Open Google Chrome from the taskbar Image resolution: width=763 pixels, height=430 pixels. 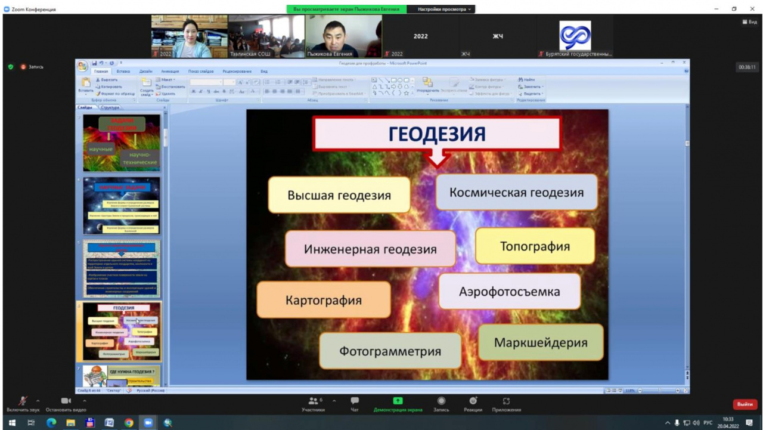pos(129,423)
